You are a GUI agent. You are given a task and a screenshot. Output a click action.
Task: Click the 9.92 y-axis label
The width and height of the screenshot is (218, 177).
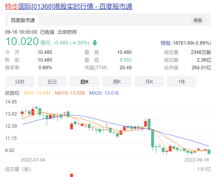[10, 150]
